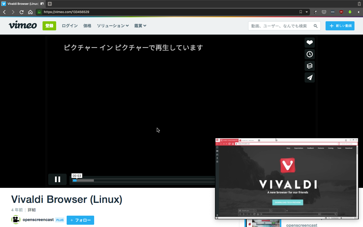Click the desk lamp extension icon
The height and width of the screenshot is (227, 363).
point(315,12)
